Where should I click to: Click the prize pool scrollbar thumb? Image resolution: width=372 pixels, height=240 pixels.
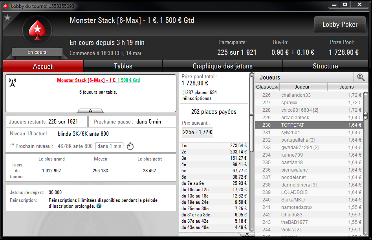point(252,114)
